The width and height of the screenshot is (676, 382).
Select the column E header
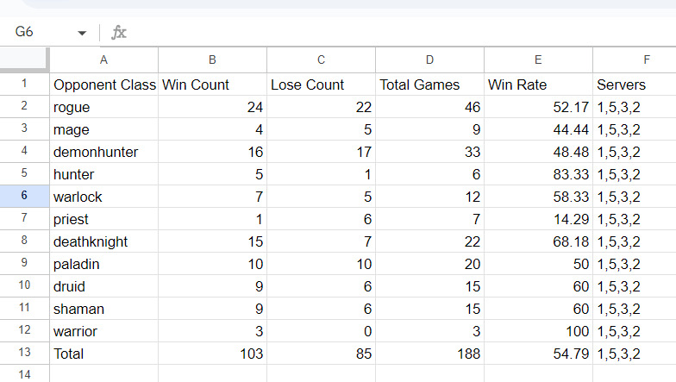tap(538, 60)
